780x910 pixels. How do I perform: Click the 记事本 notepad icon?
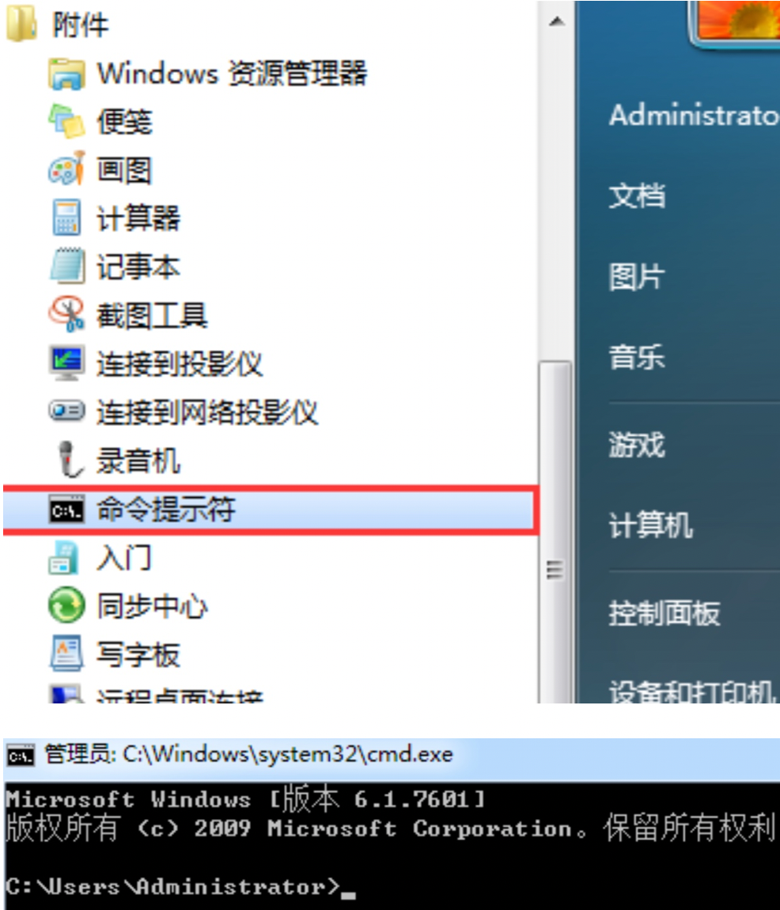tap(66, 267)
